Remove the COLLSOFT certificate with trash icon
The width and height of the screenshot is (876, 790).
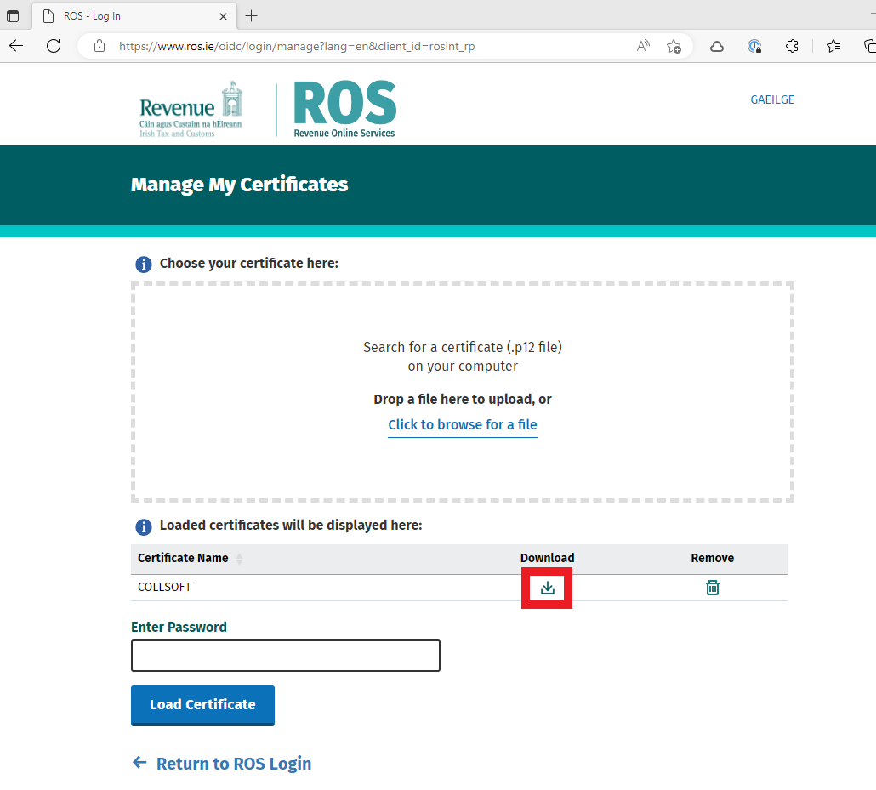713,588
